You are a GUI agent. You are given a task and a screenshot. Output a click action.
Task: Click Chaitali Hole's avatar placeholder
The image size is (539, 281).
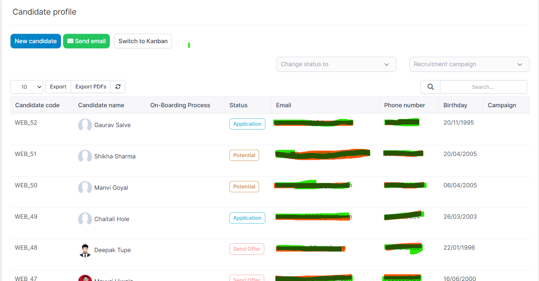tap(85, 219)
